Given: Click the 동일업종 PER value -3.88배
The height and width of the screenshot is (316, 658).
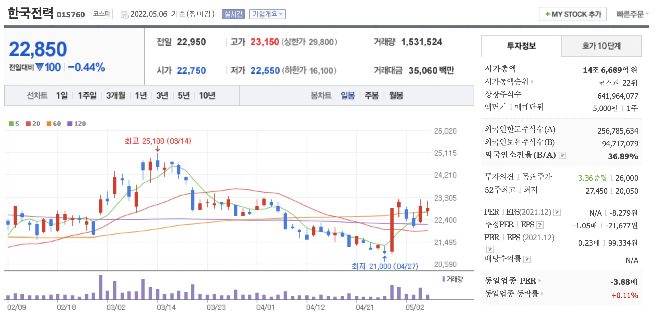Looking at the screenshot, I should 624,282.
